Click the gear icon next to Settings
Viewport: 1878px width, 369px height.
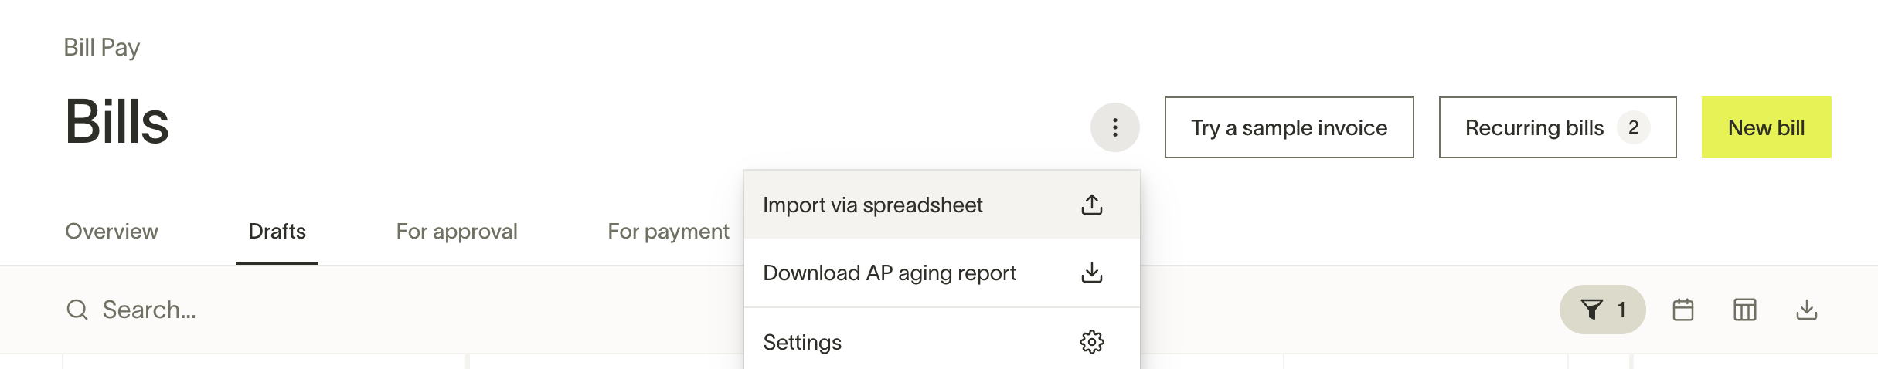1091,342
